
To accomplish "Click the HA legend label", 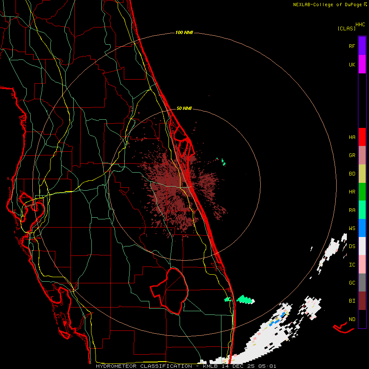I will click(x=352, y=137).
